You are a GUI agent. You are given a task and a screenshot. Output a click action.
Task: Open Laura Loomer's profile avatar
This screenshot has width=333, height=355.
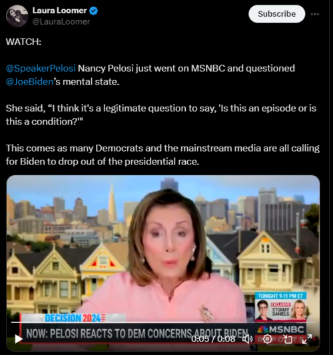pos(17,16)
